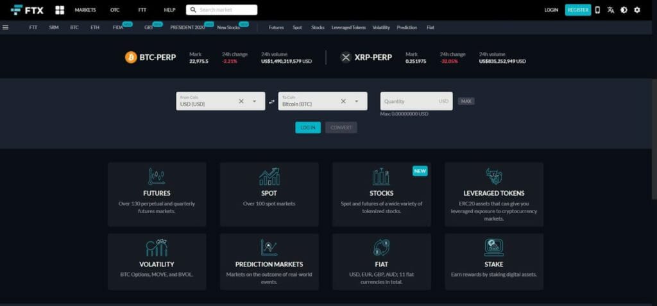Screen dimensions: 657x306
Task: Click the Leveraged Tokens icon
Action: (x=494, y=177)
